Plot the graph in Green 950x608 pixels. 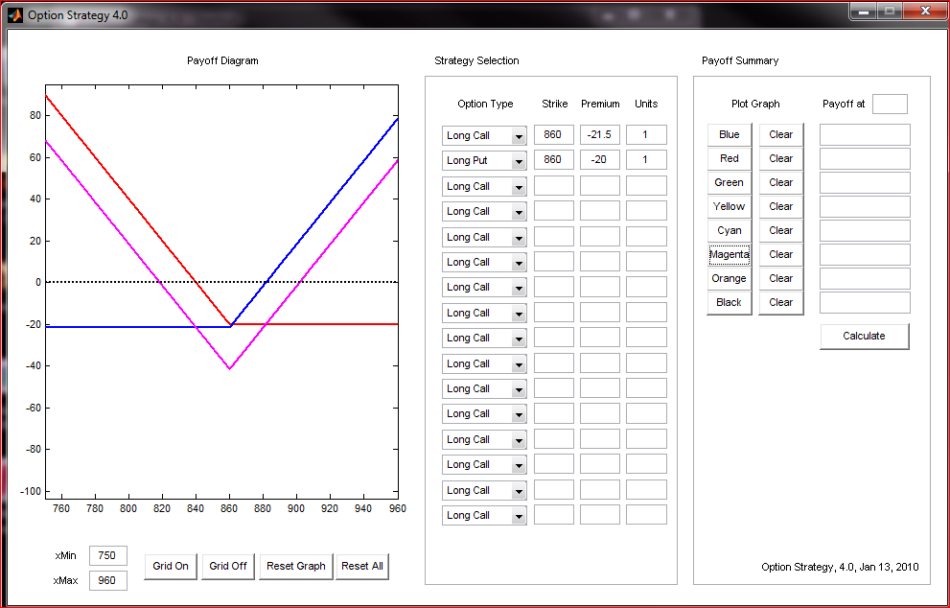click(x=729, y=182)
